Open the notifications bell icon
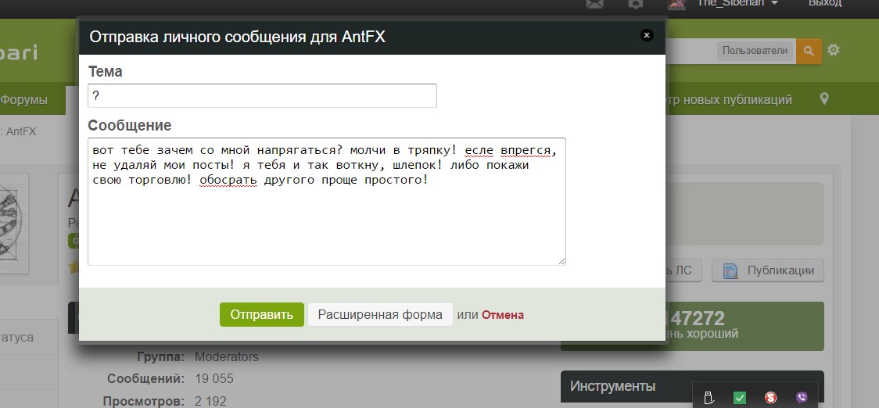The height and width of the screenshot is (408, 879). coord(636,4)
